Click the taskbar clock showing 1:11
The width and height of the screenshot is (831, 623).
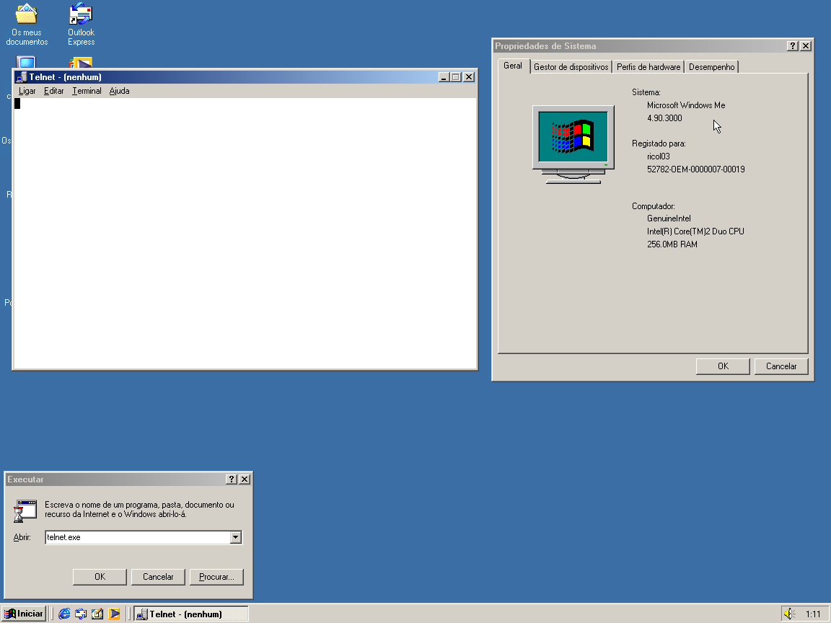[x=813, y=614]
